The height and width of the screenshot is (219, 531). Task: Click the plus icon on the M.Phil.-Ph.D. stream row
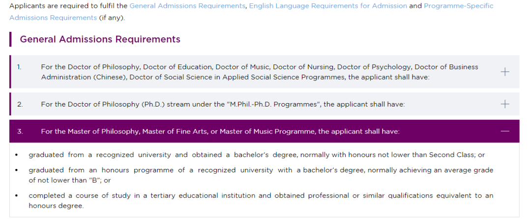coord(504,104)
